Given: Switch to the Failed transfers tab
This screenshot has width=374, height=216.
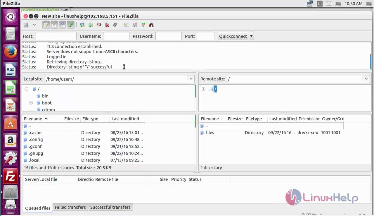Looking at the screenshot, I should click(70, 207).
